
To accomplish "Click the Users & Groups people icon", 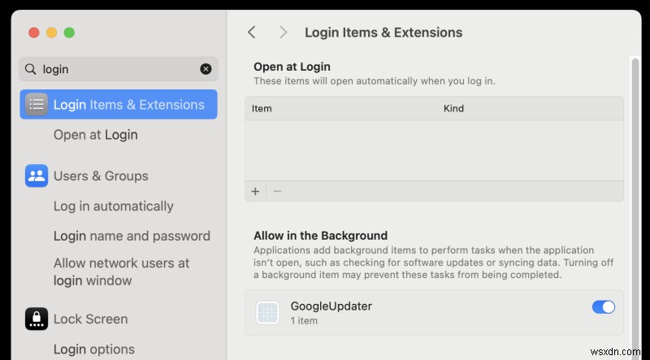I will coord(37,176).
